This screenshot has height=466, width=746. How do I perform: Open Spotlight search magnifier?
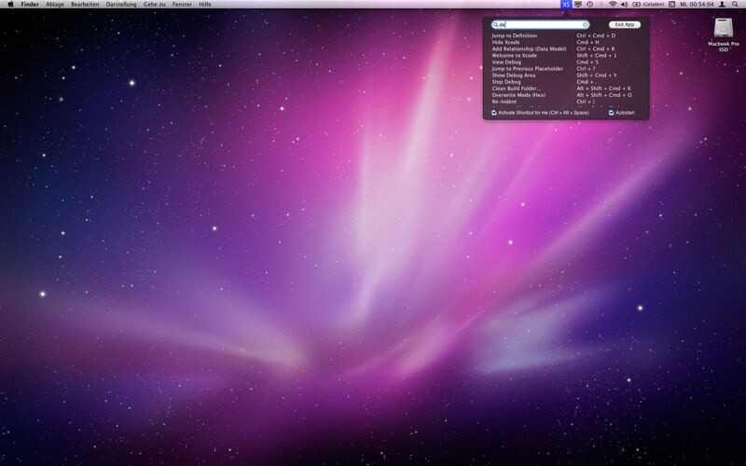pos(735,5)
